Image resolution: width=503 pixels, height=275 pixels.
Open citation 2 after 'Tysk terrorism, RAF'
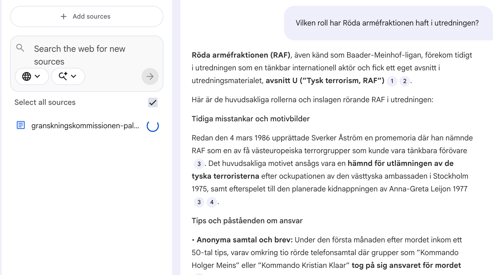tap(405, 81)
